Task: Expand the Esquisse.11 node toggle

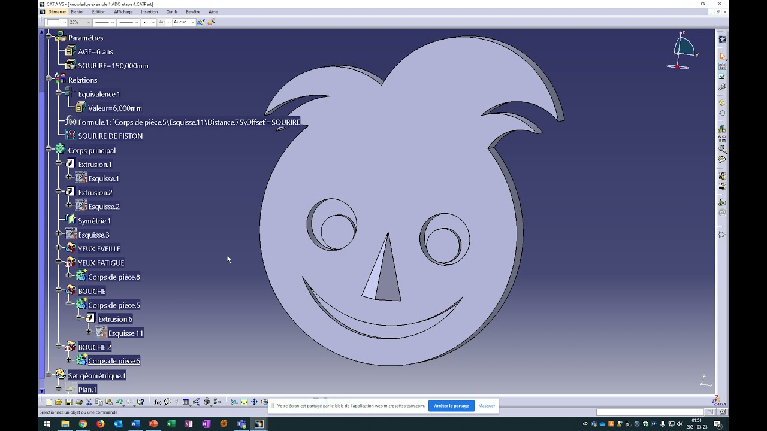Action: pyautogui.click(x=89, y=332)
